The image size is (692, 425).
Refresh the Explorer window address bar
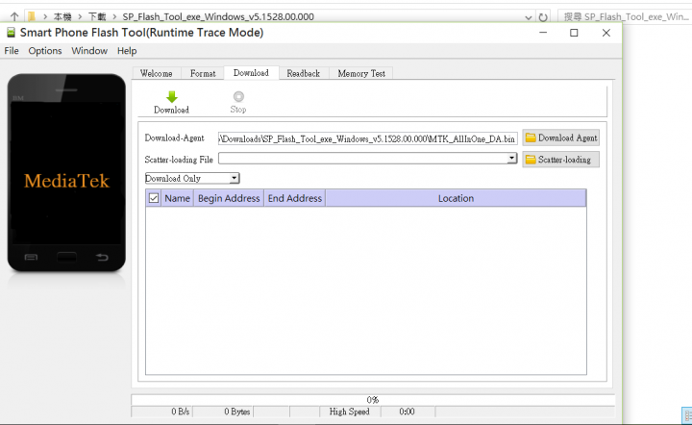[543, 17]
